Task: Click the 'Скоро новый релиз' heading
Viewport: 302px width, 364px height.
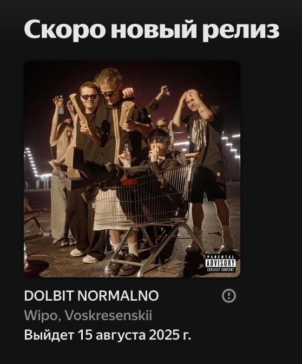Action: pyautogui.click(x=152, y=29)
